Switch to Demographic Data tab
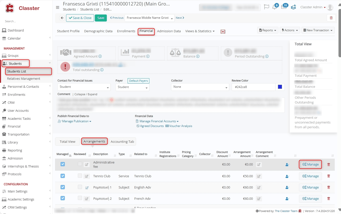The image size is (341, 214). (98, 31)
